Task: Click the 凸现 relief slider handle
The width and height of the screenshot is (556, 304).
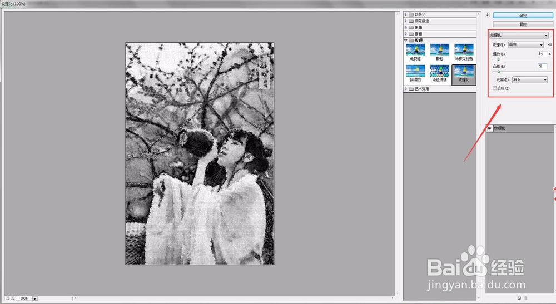Action: pyautogui.click(x=498, y=72)
